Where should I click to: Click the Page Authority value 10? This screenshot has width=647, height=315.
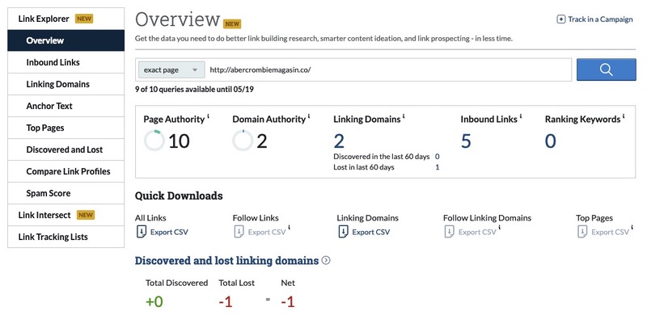coord(179,141)
